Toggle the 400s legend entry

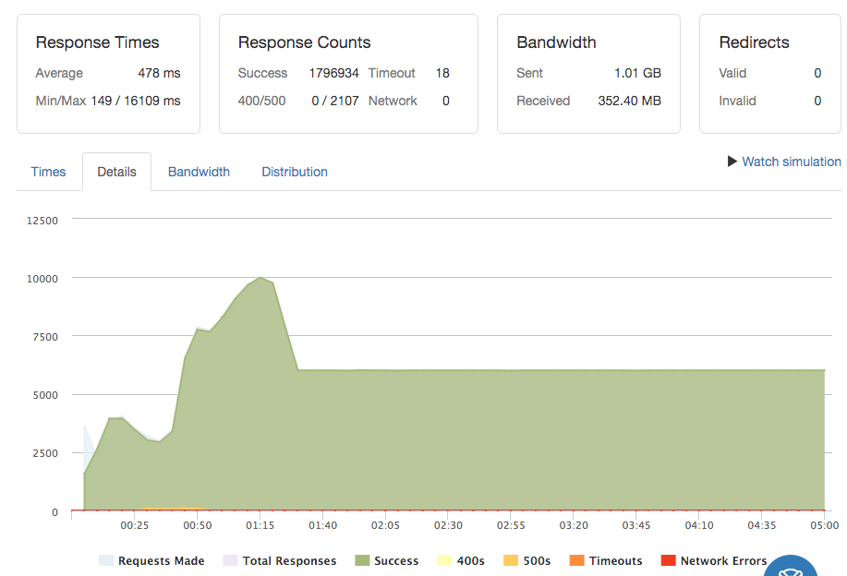coord(462,560)
